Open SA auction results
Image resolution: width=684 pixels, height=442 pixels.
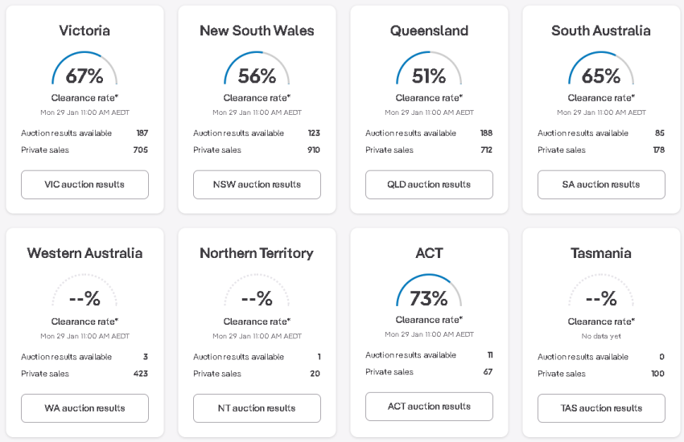click(601, 185)
